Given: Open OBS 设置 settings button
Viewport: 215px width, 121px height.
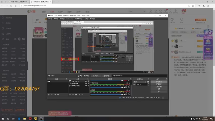Looking at the screenshot, I should pyautogui.click(x=159, y=89).
